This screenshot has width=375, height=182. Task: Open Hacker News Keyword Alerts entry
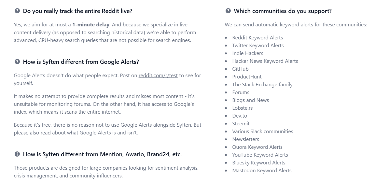(265, 61)
